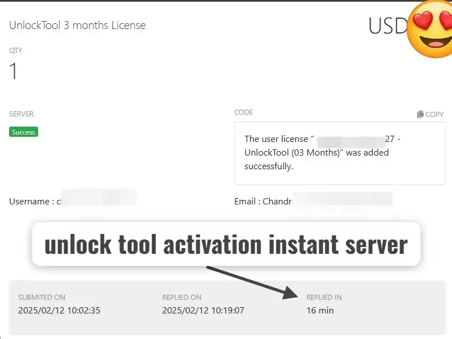Click the 'Username :' label text
Viewport: 452px width, 339px height.
[32, 202]
